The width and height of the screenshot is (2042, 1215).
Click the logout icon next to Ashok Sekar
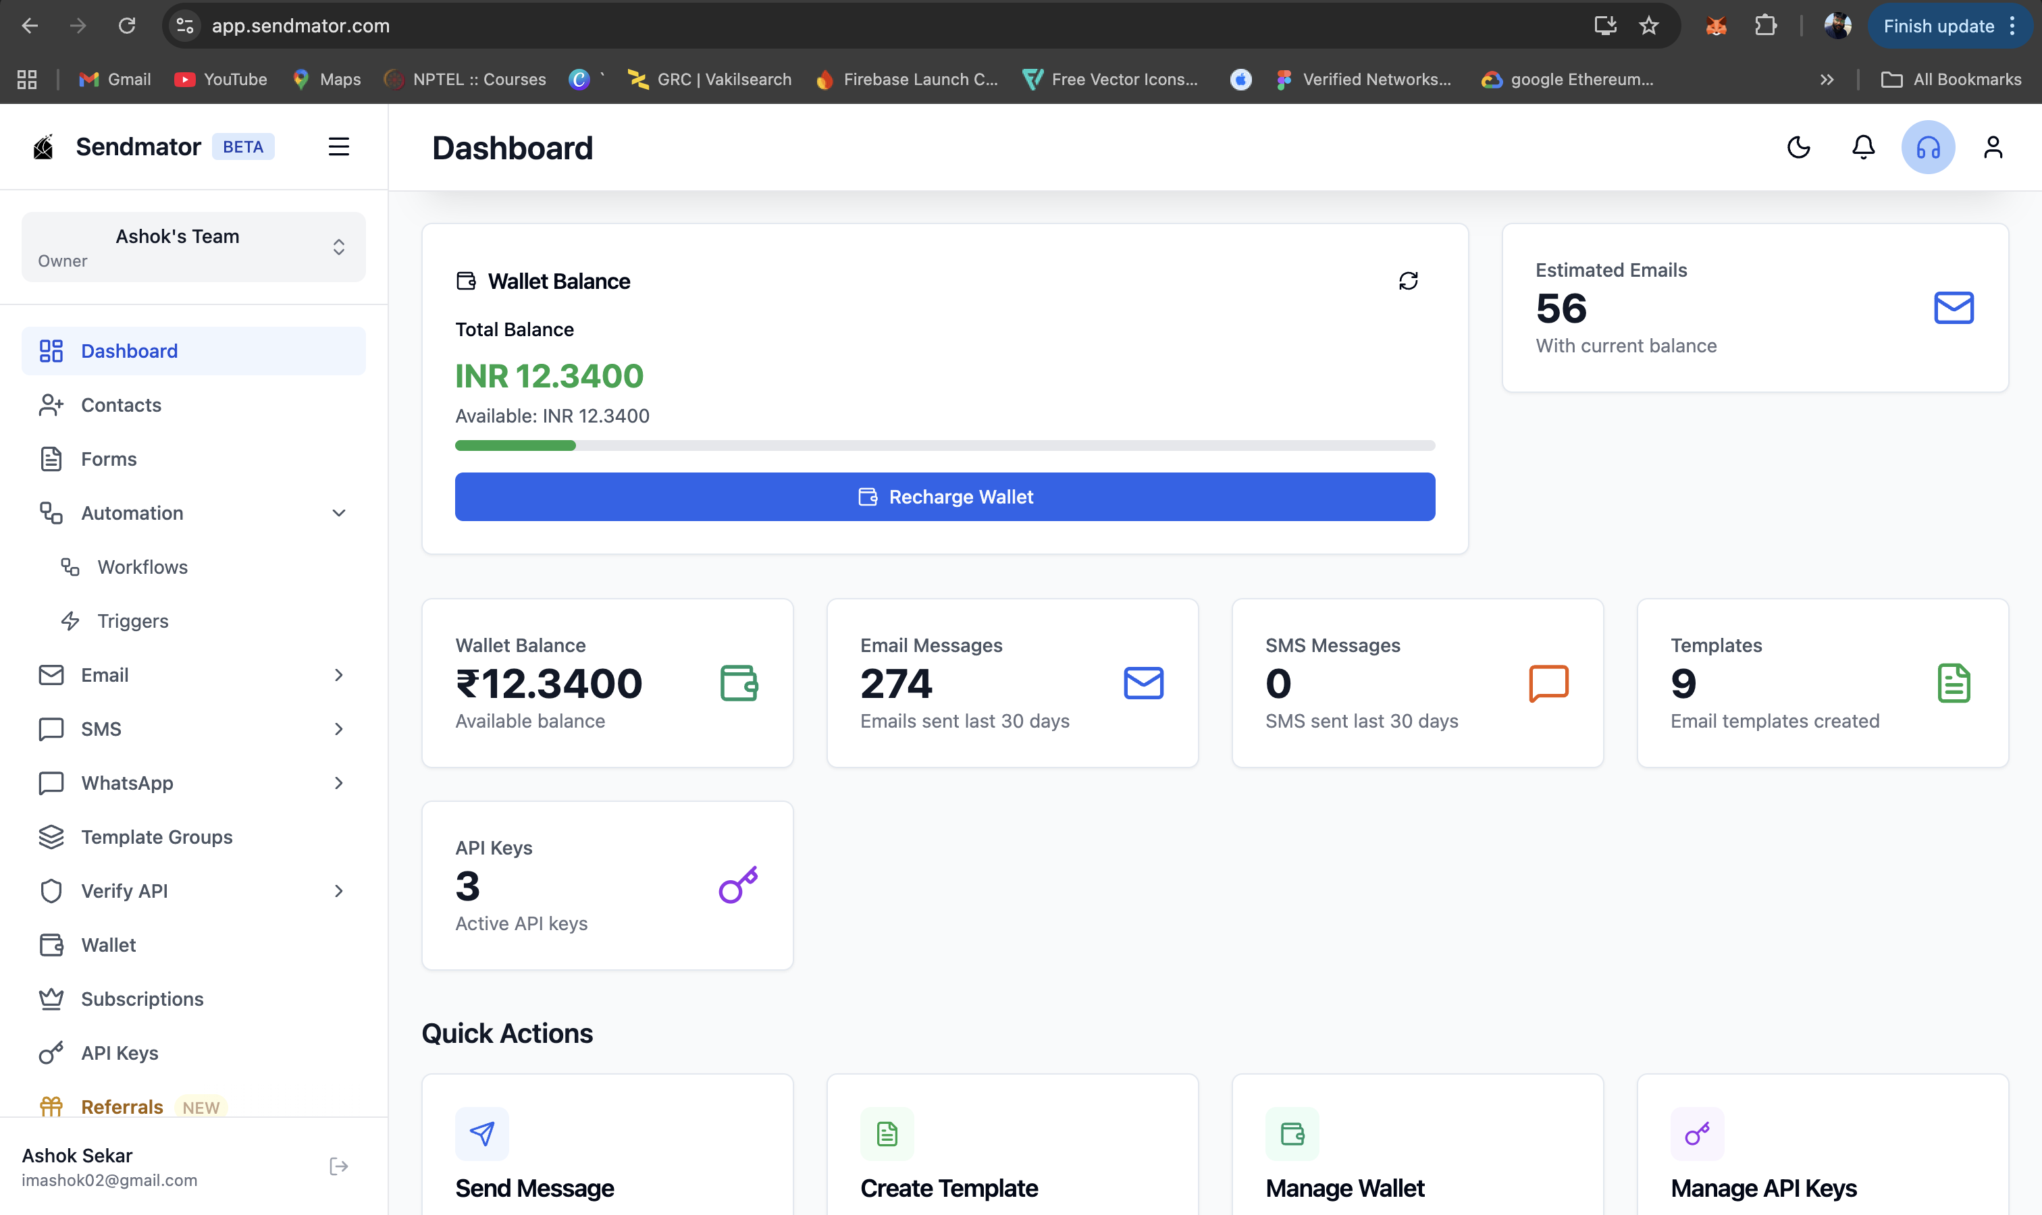coord(338,1166)
